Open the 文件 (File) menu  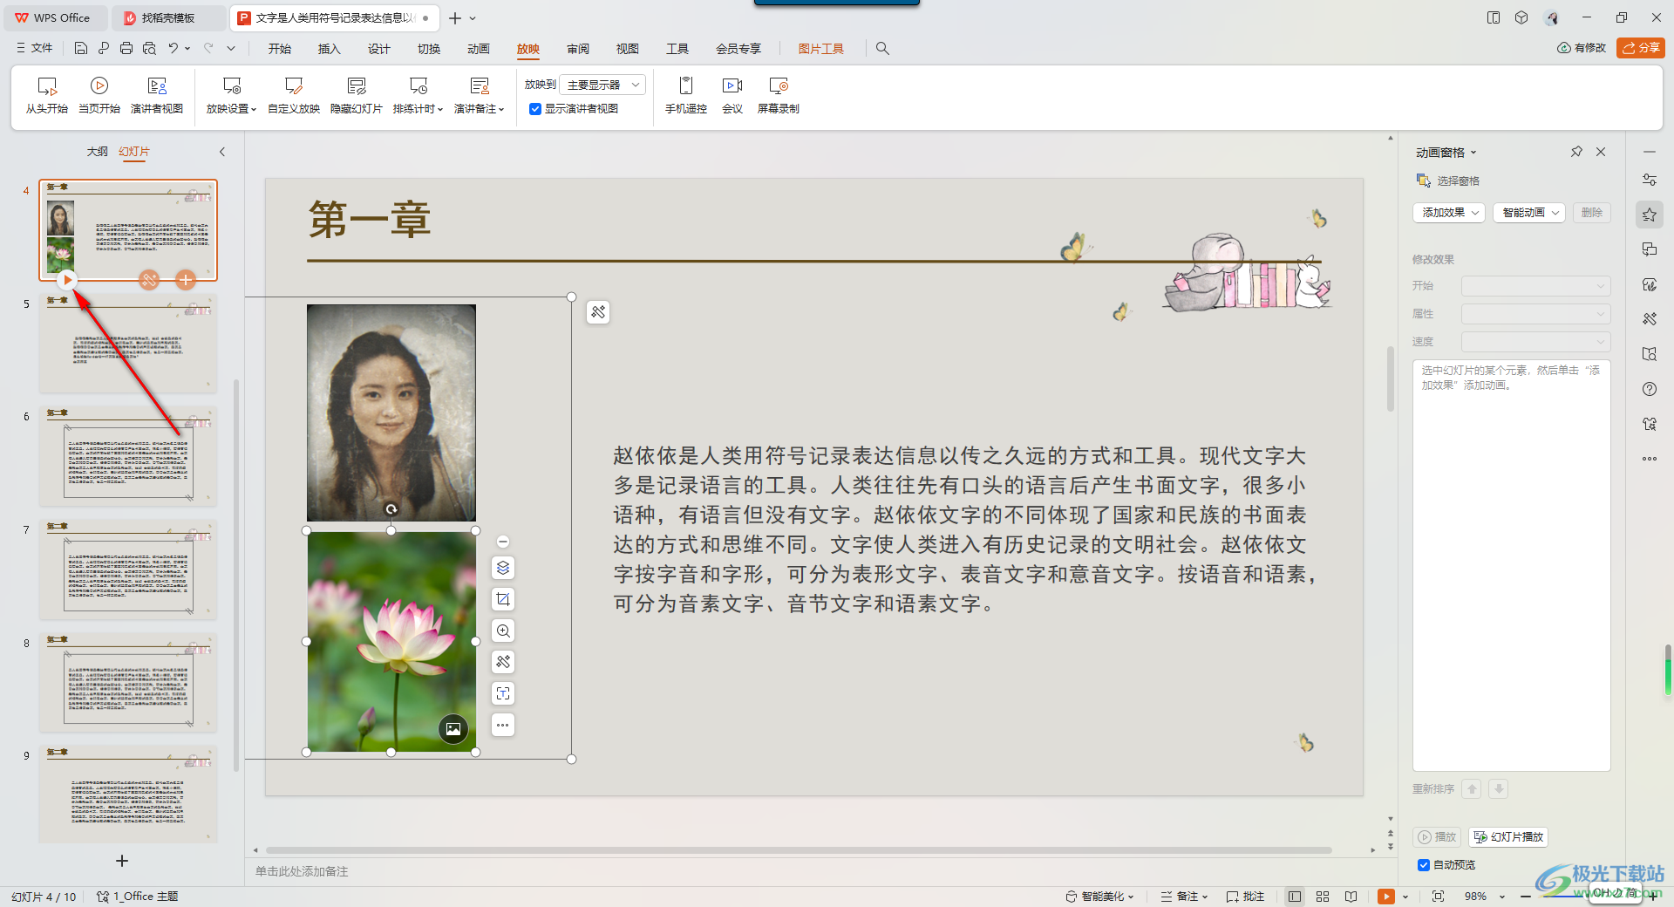[35, 48]
